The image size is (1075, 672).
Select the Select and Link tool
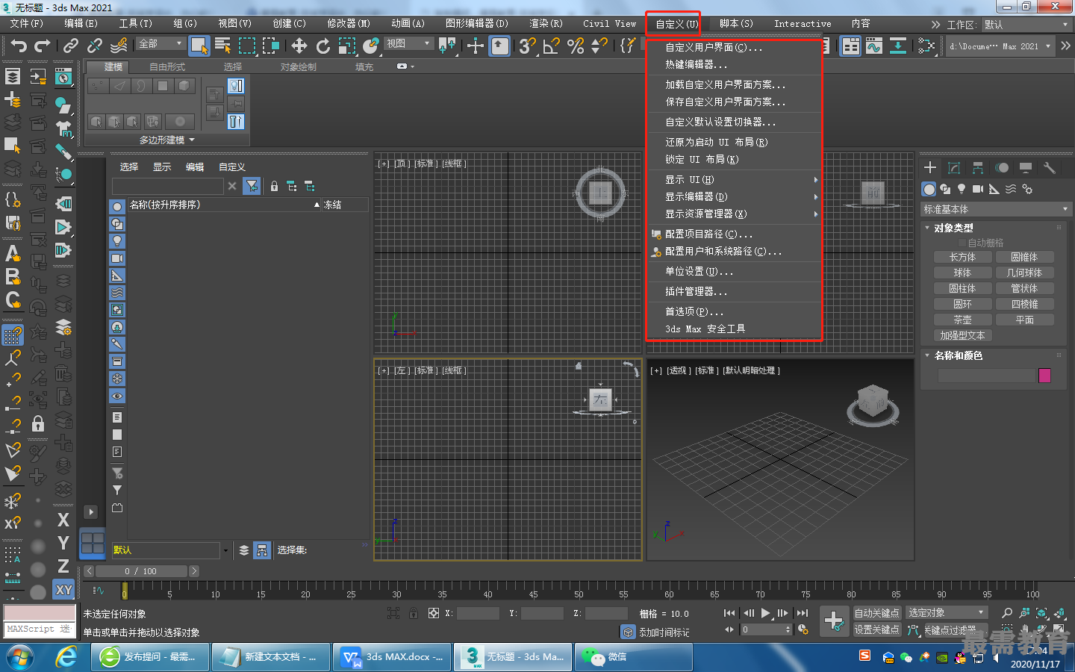(71, 46)
